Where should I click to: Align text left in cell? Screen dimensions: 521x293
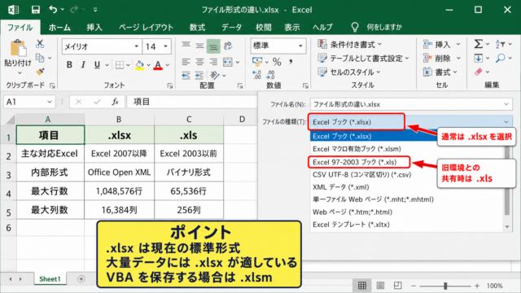pyautogui.click(x=186, y=62)
